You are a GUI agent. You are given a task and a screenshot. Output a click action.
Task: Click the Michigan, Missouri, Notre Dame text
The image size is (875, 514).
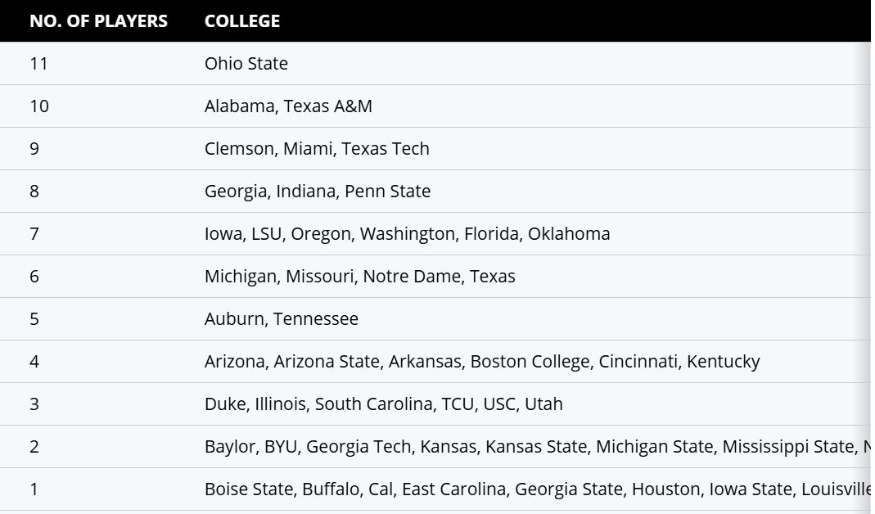(x=359, y=277)
